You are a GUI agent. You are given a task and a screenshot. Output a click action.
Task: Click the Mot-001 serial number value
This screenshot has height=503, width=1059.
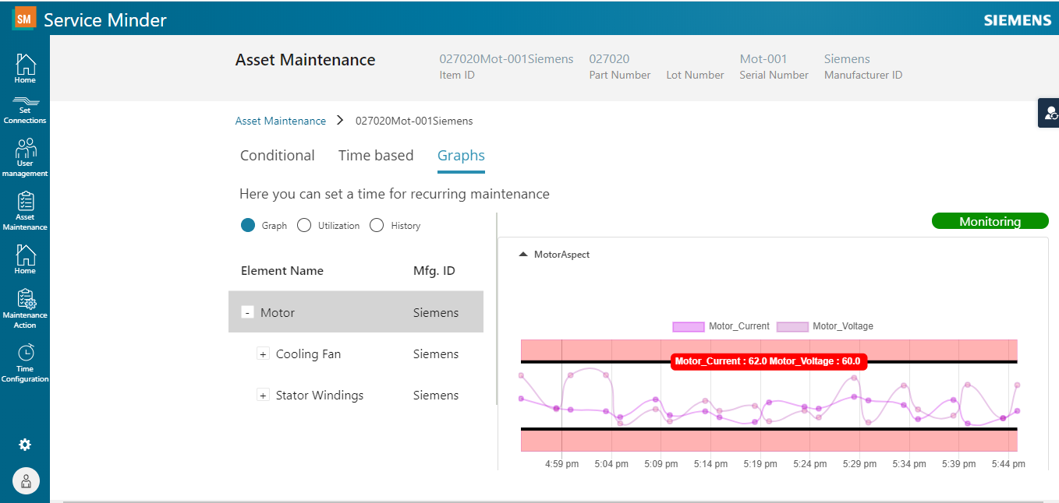[x=763, y=58]
